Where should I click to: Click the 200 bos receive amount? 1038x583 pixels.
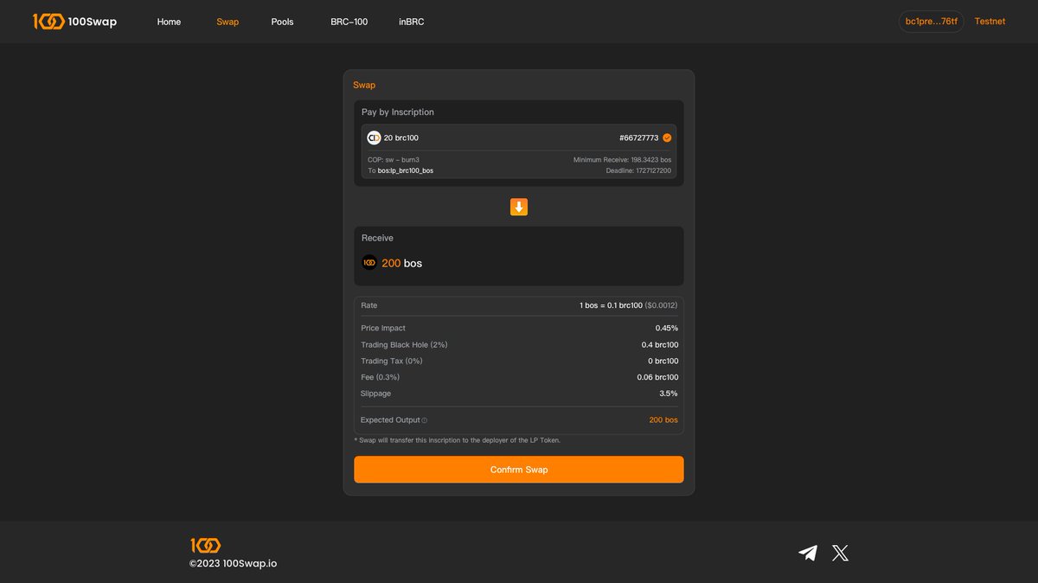[x=402, y=263]
